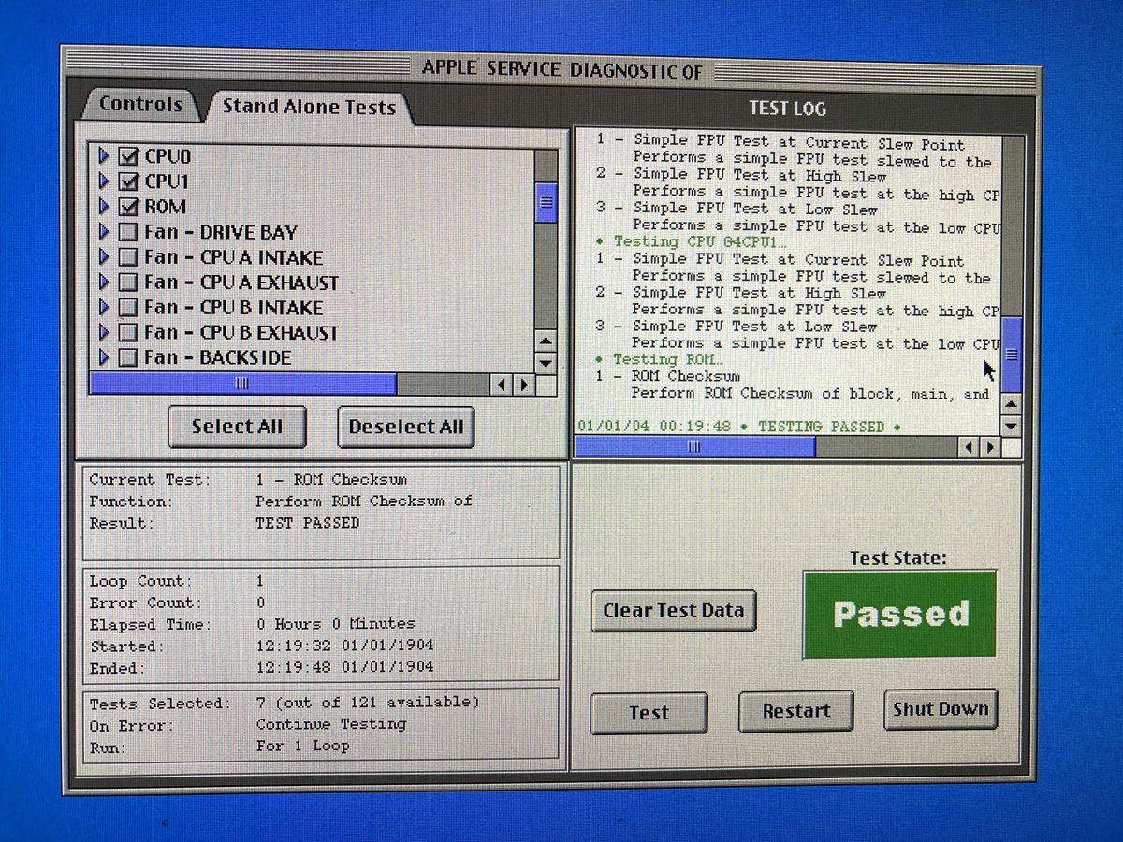Click the Restart button
Image resolution: width=1123 pixels, height=842 pixels.
[x=795, y=711]
